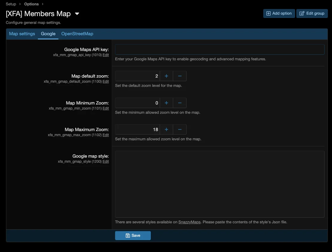Edit the xfa_mm_gmap_max_zoom option
The width and height of the screenshot is (332, 252).
click(106, 135)
